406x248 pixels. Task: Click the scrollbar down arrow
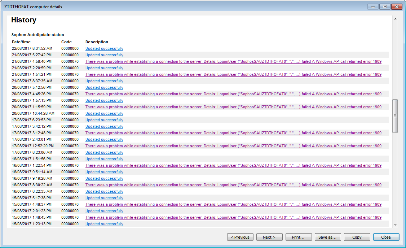click(395, 225)
